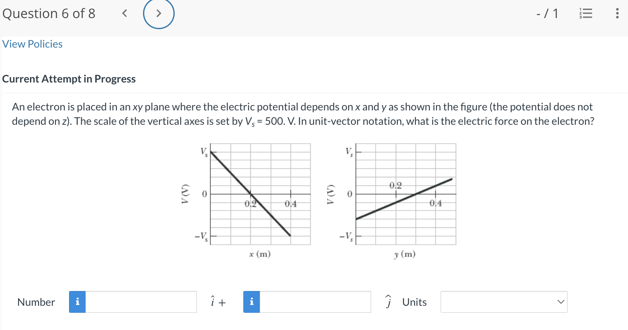The height and width of the screenshot is (330, 628).
Task: Click the score indicator showing - / 1
Action: coord(547,13)
